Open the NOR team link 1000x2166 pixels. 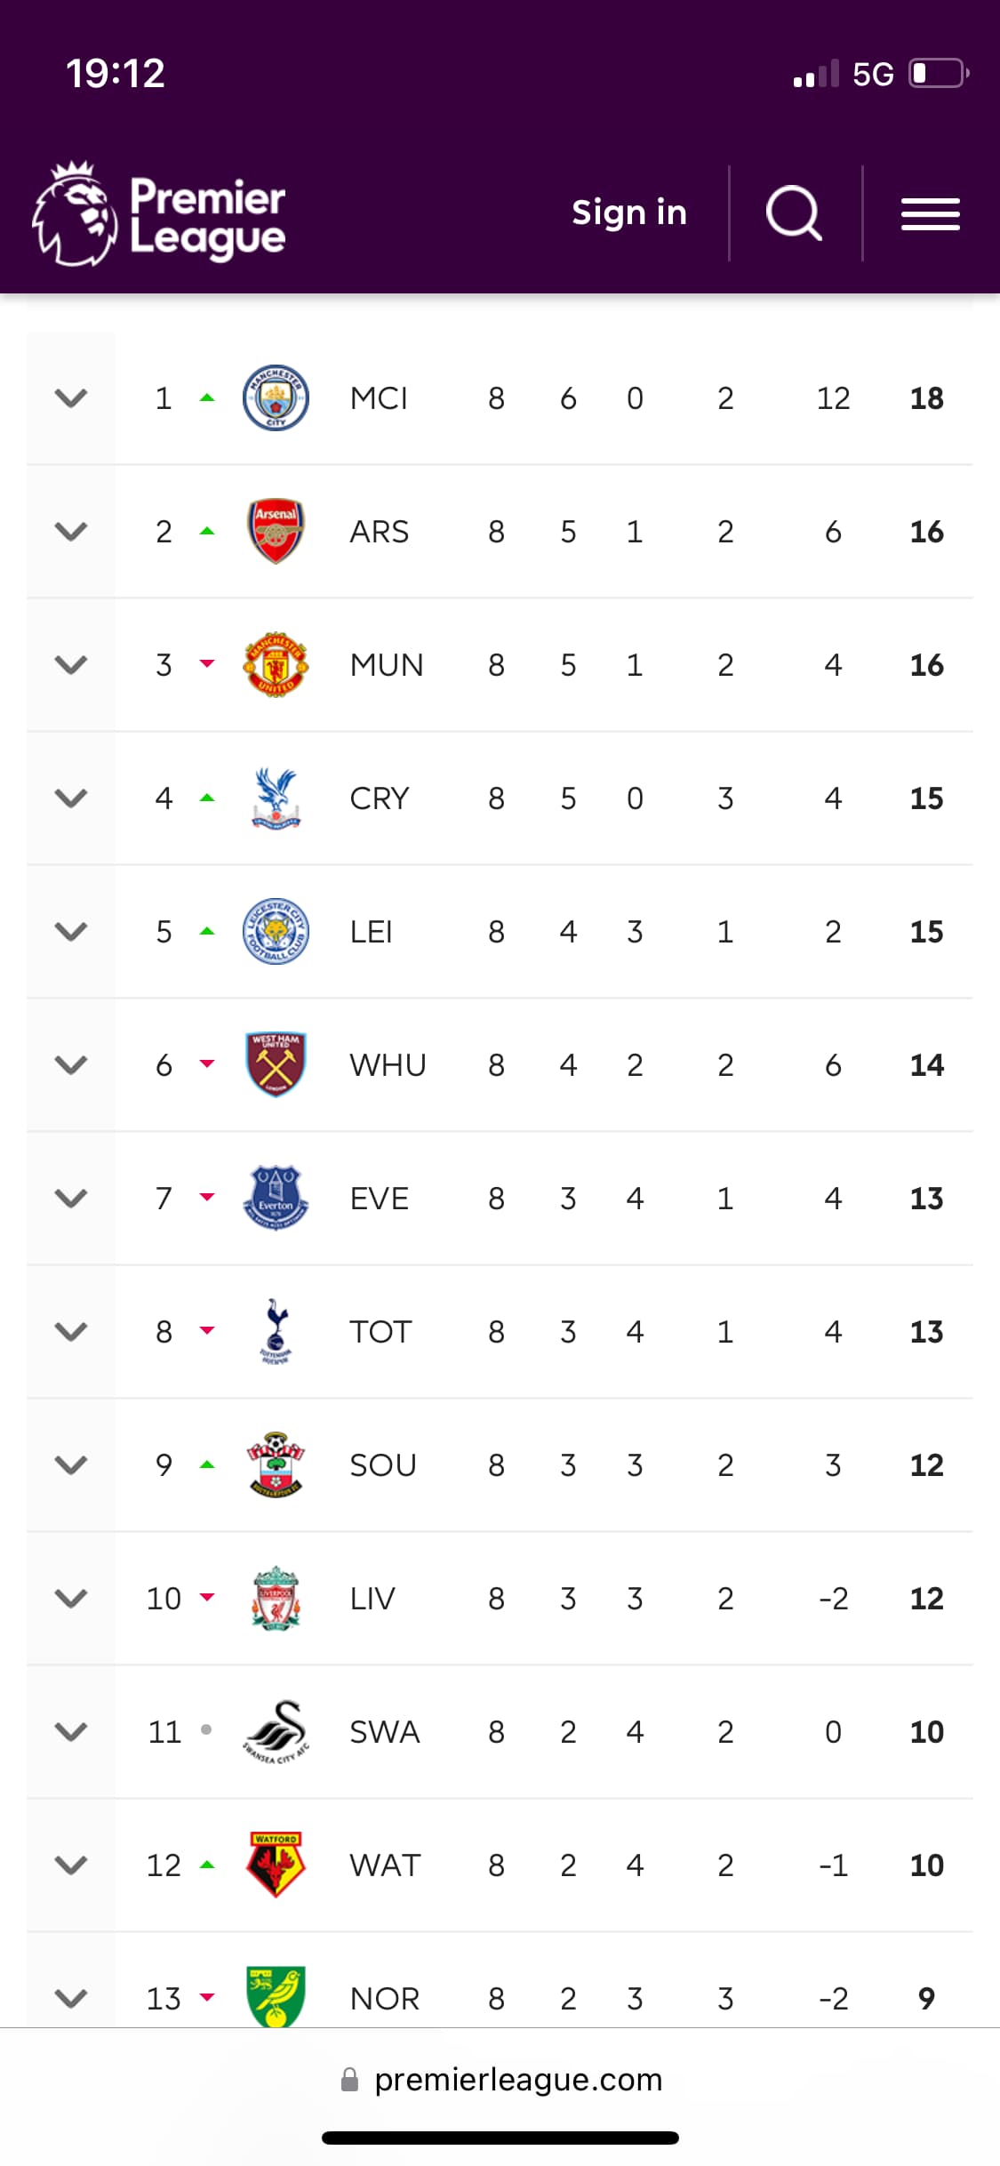click(384, 1998)
